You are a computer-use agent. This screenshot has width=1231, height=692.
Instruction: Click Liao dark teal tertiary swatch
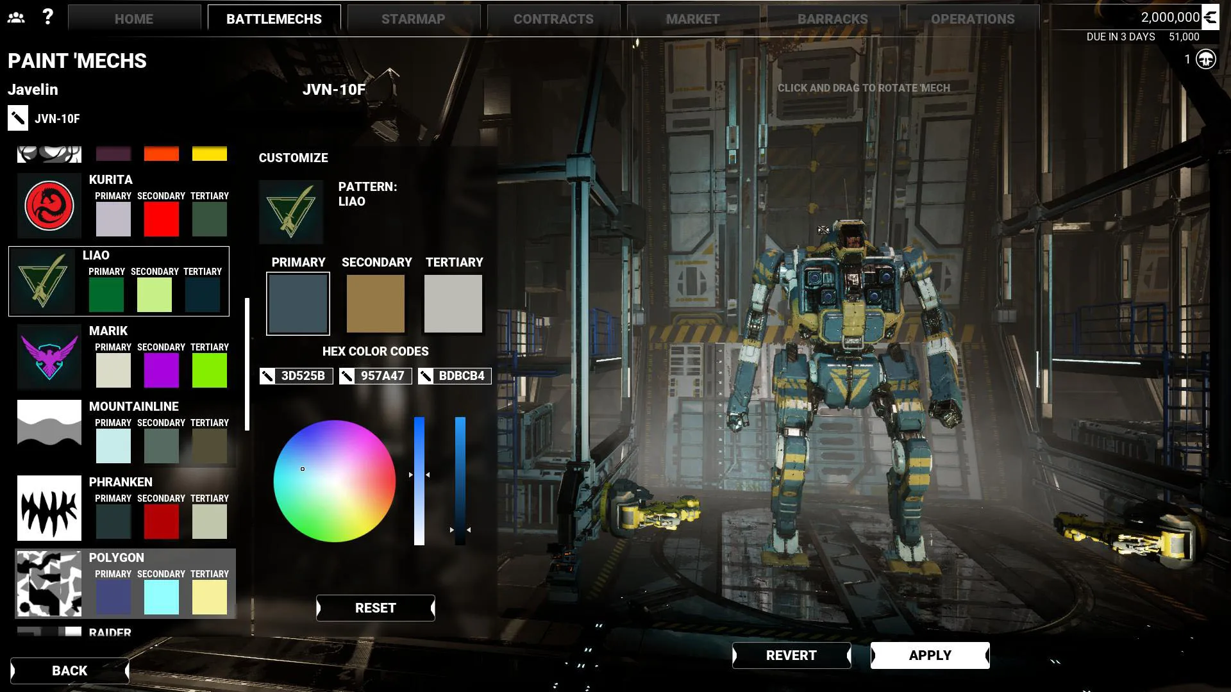click(x=203, y=295)
